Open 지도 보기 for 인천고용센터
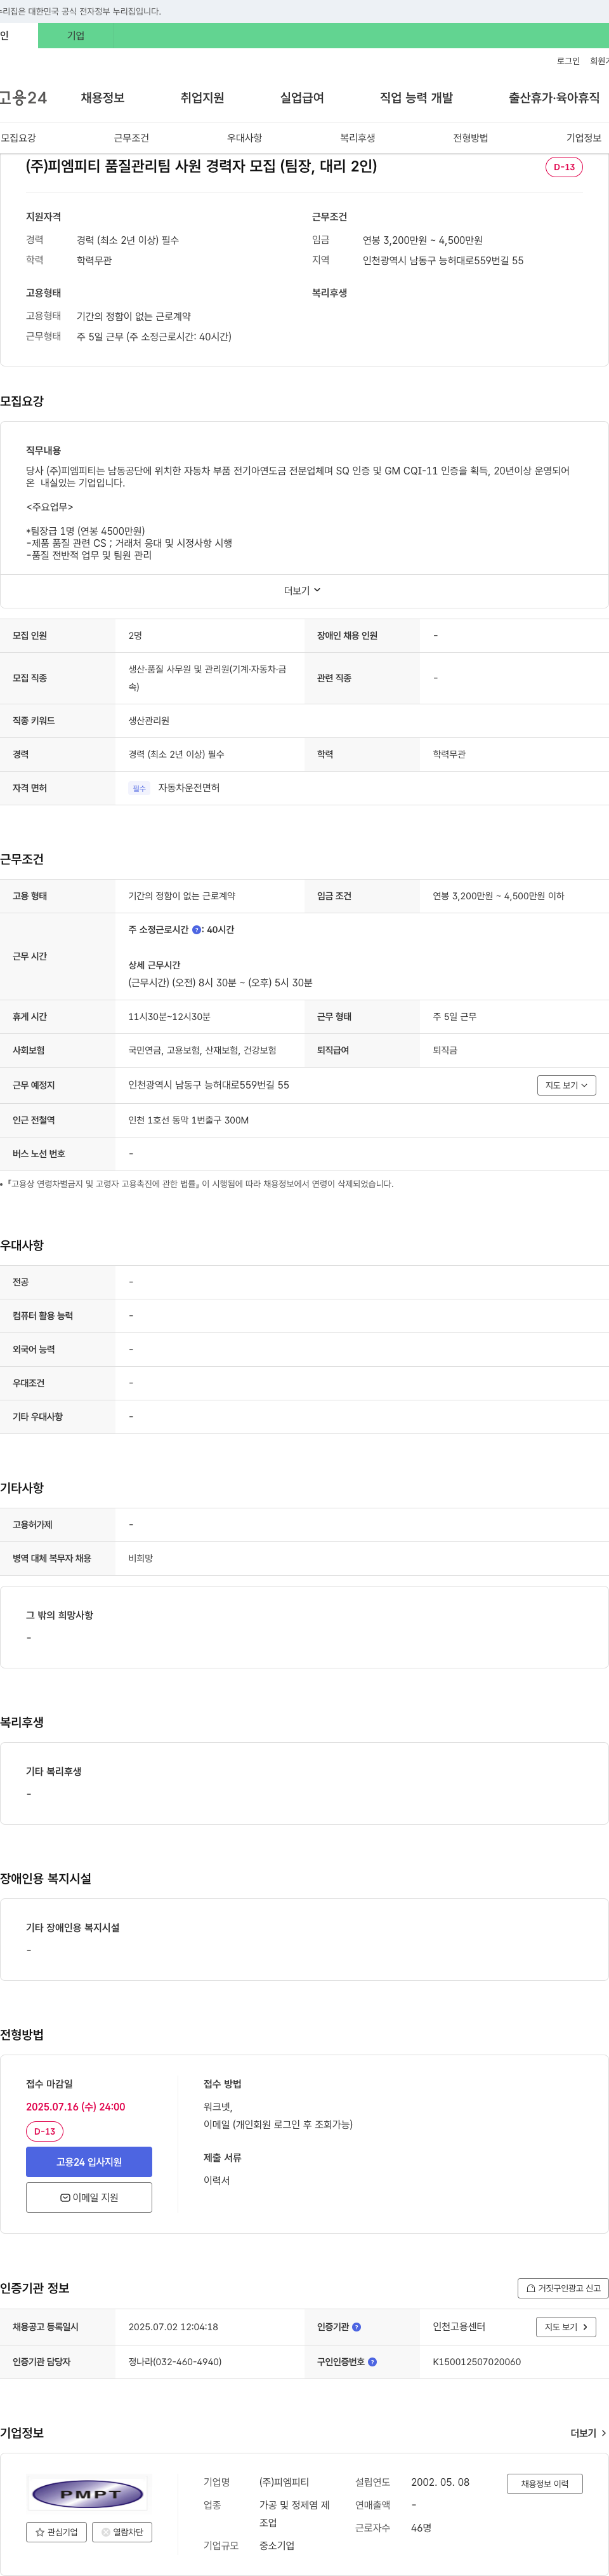 point(566,2327)
